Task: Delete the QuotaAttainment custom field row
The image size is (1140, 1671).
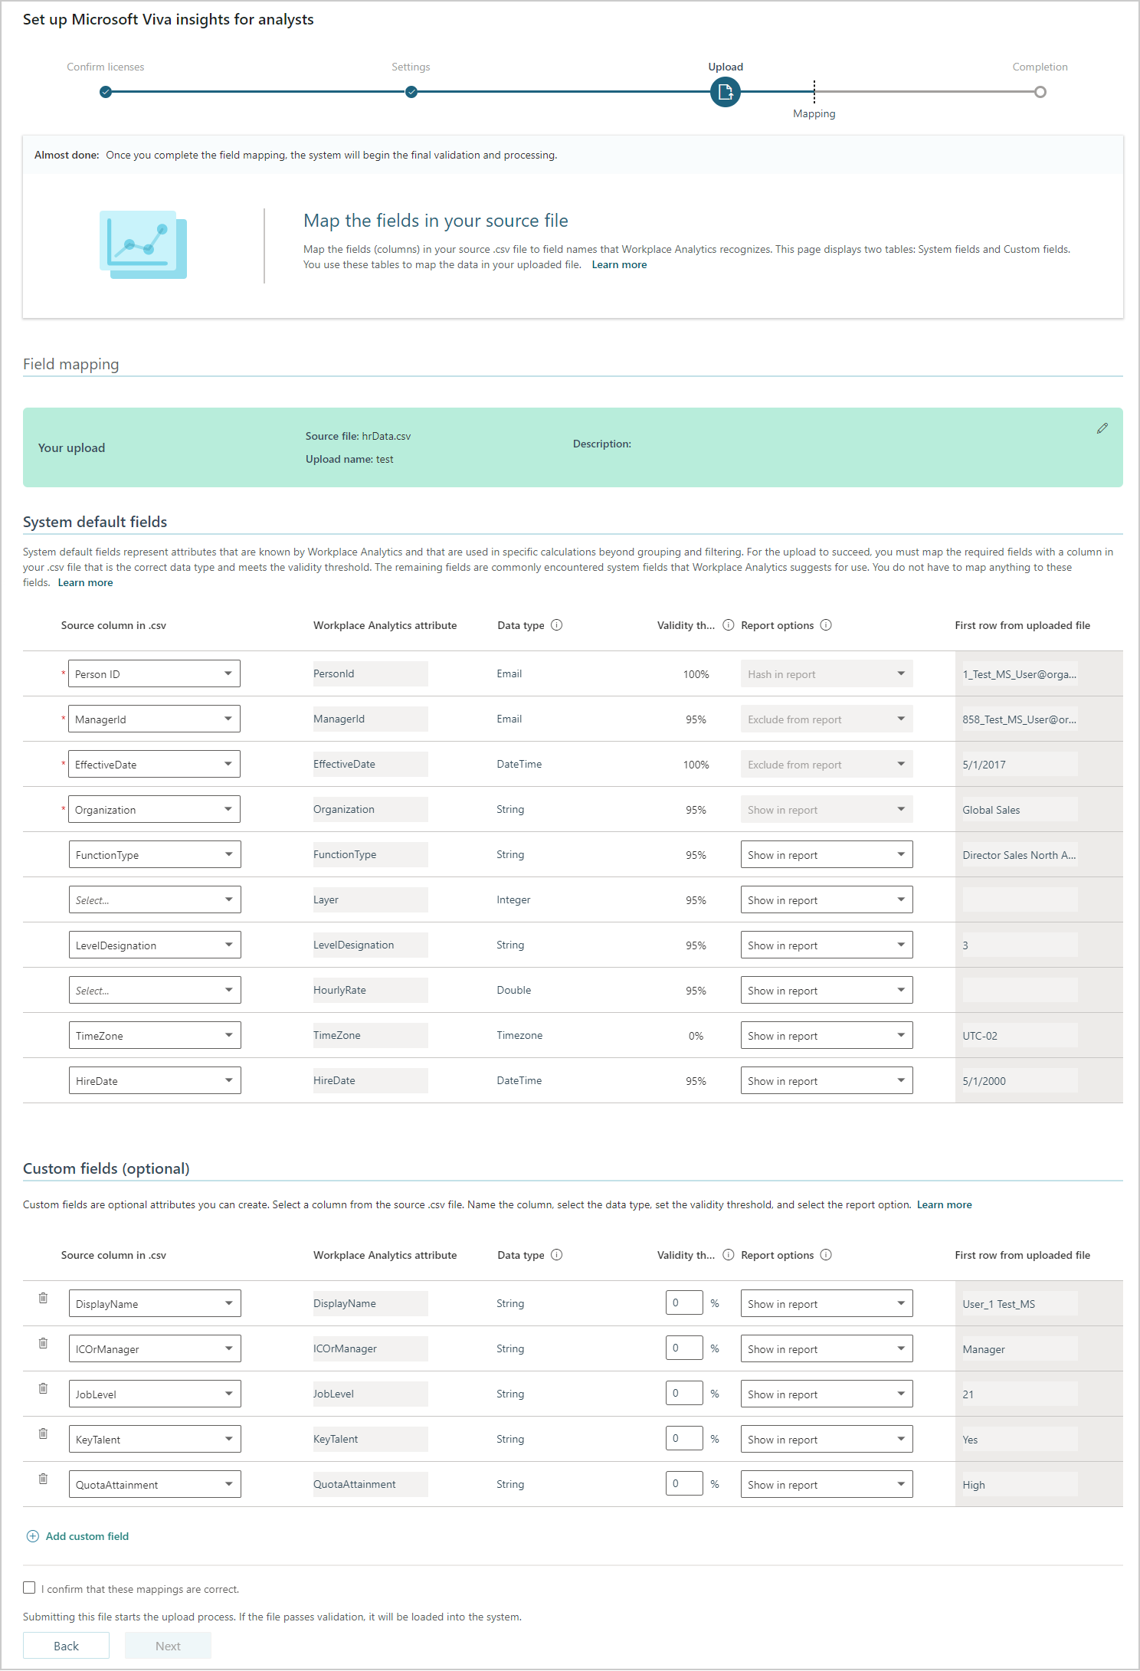Action: click(x=43, y=1479)
